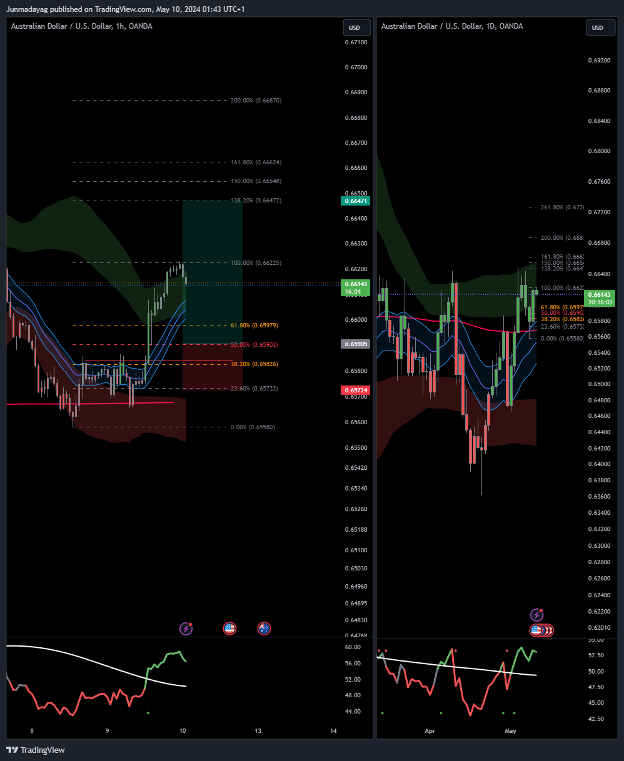The image size is (624, 761).
Task: Select the 38.20% (0.65826) Fibonacci label
Action: (254, 364)
